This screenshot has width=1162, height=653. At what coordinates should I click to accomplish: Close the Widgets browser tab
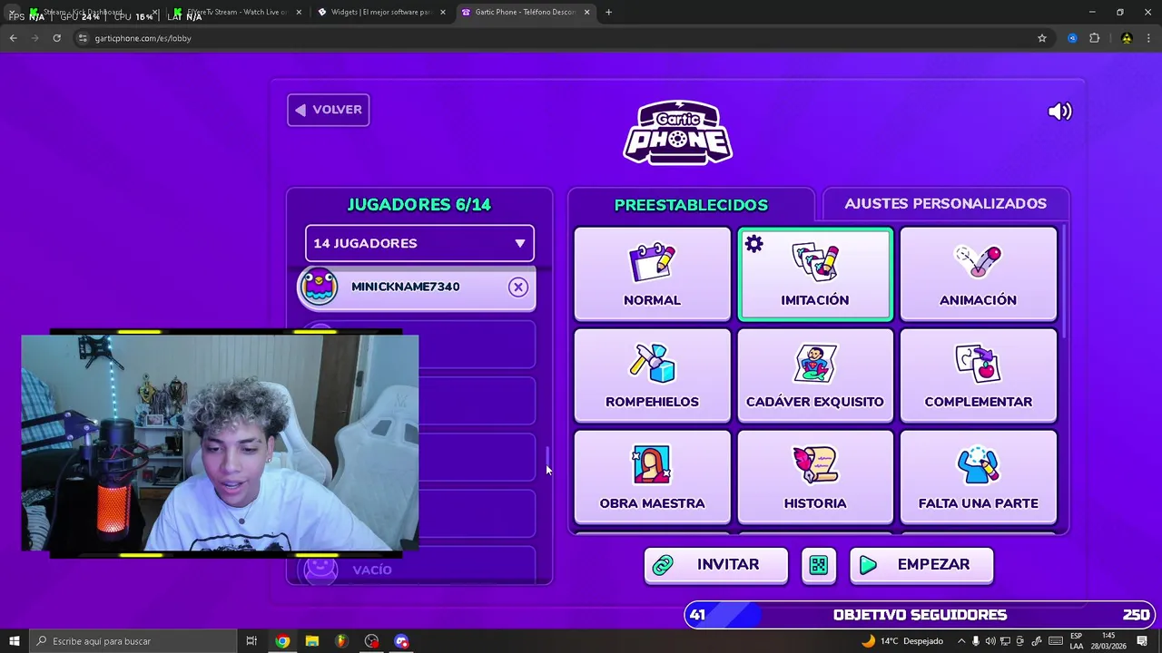point(443,13)
